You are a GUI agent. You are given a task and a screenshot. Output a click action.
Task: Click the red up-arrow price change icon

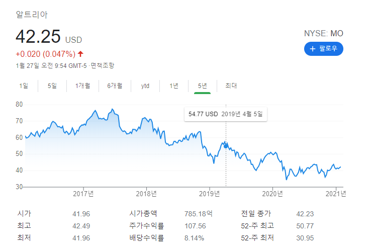80,54
